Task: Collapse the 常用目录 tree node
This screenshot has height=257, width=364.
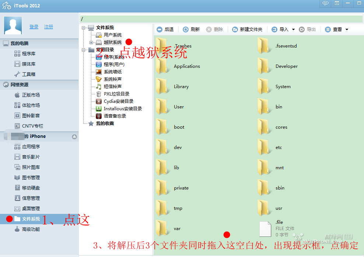Action: pos(83,50)
